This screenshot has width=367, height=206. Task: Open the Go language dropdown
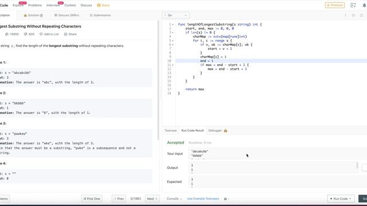coord(176,15)
